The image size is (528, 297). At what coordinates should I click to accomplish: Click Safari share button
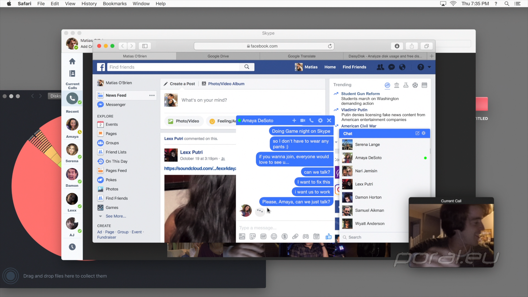(412, 46)
